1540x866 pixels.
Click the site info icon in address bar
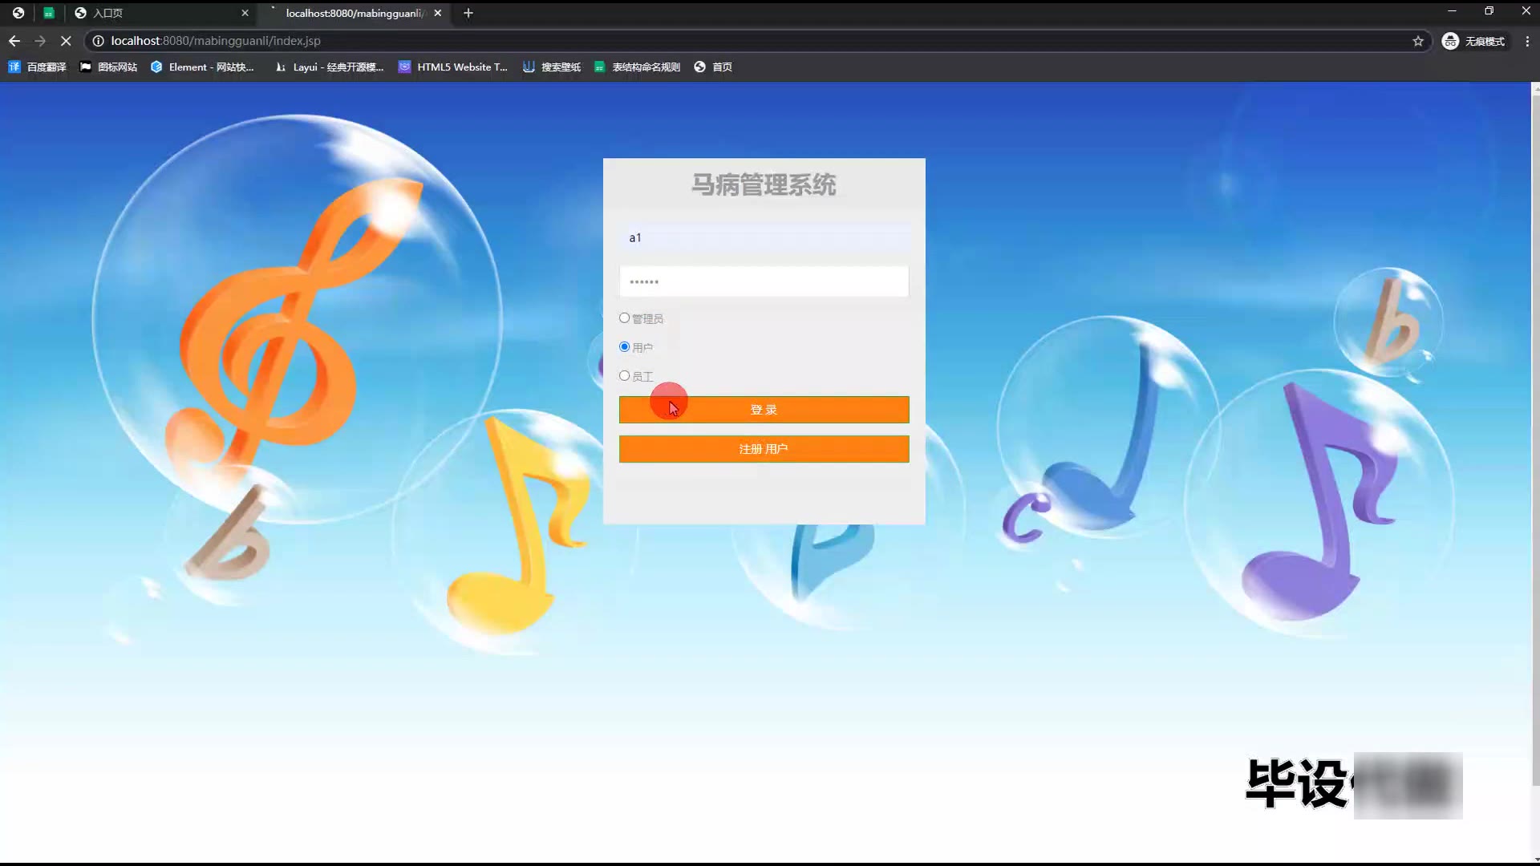coord(98,41)
